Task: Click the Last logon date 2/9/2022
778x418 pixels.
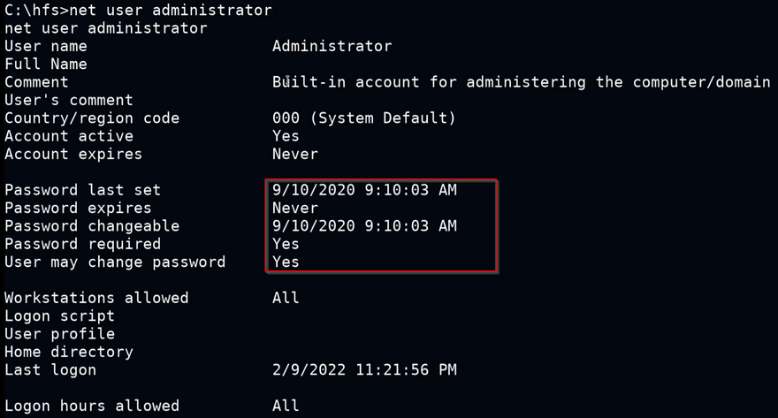Action: [309, 370]
